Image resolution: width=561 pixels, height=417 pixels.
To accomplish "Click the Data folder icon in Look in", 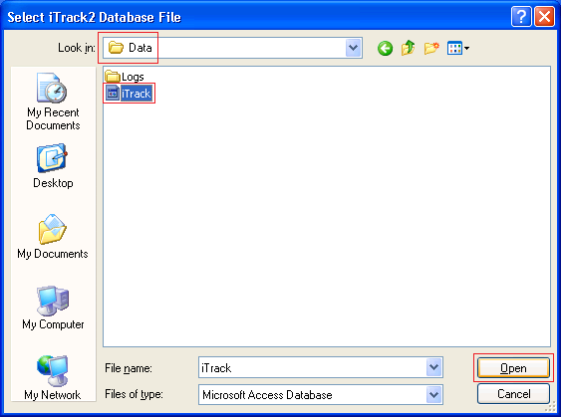I will coord(116,47).
